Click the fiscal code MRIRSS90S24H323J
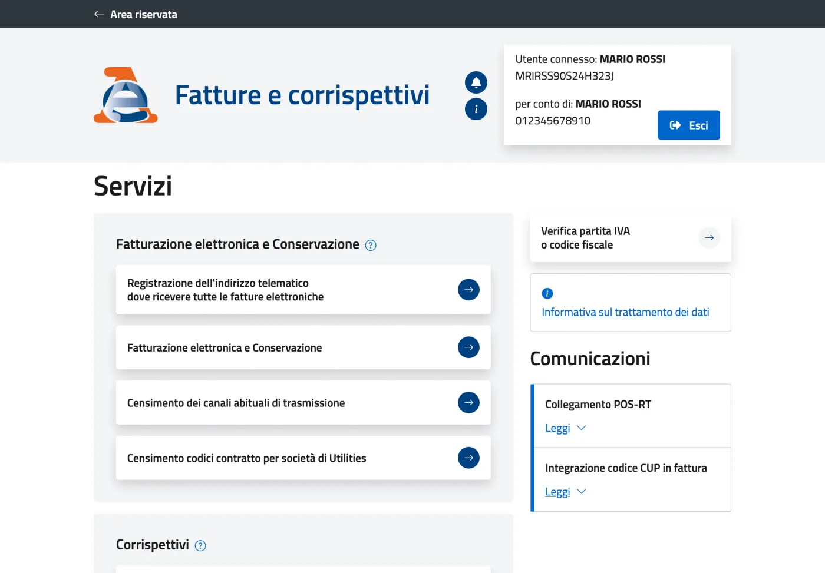Viewport: 825px width, 573px height. pyautogui.click(x=565, y=76)
